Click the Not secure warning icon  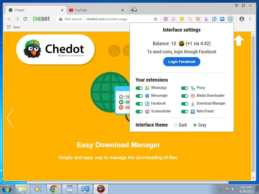61,19
